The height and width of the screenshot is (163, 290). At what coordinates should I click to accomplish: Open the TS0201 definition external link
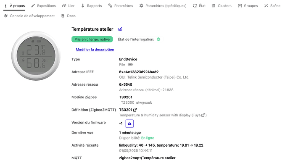pyautogui.click(x=135, y=110)
